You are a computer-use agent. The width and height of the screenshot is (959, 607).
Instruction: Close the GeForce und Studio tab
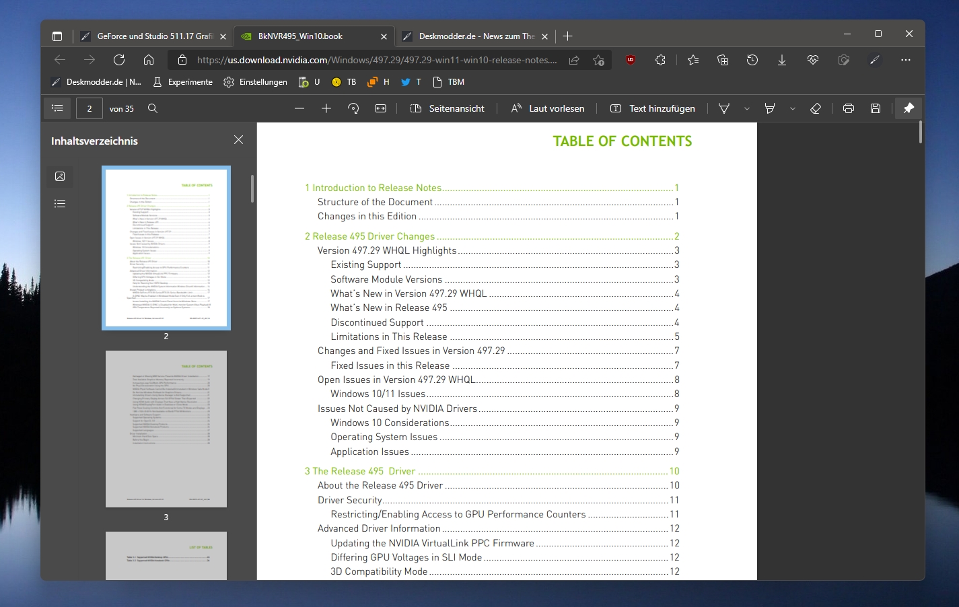(x=223, y=36)
